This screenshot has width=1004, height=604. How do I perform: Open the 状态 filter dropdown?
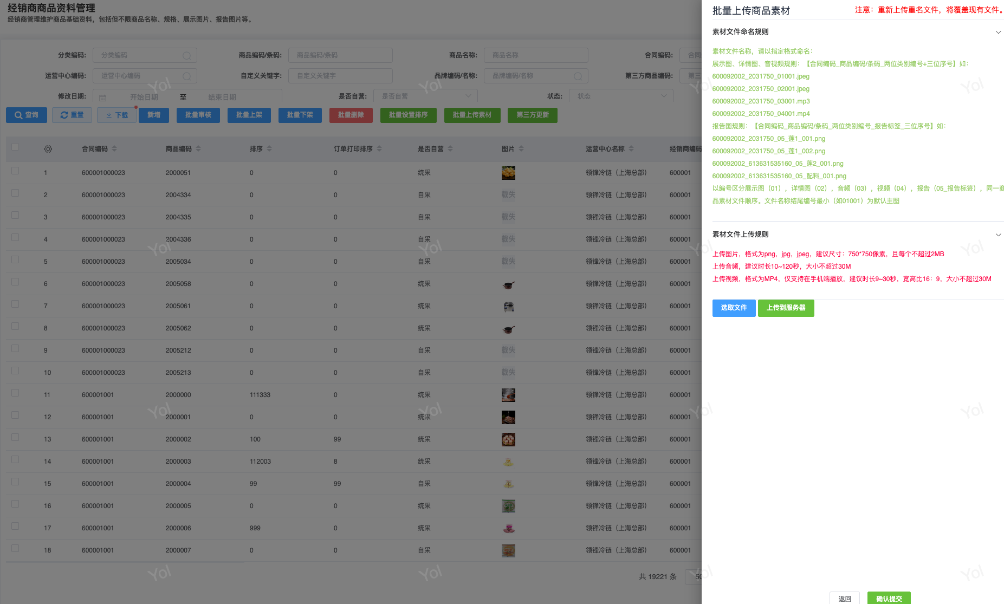(621, 96)
